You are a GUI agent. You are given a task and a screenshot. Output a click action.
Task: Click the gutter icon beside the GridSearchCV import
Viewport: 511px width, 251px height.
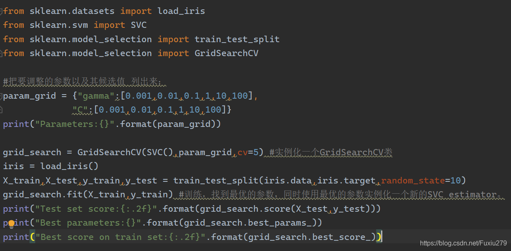click(x=2, y=53)
